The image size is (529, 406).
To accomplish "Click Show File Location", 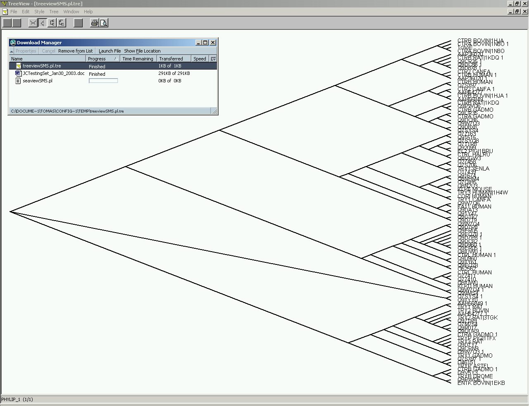I will pos(142,51).
